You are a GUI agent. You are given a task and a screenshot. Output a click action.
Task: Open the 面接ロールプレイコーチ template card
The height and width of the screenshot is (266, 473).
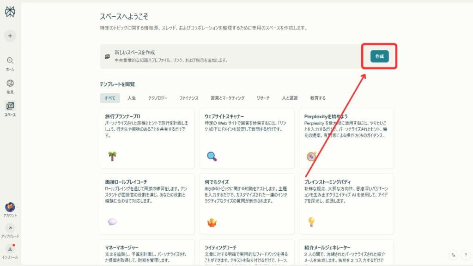pos(147,204)
